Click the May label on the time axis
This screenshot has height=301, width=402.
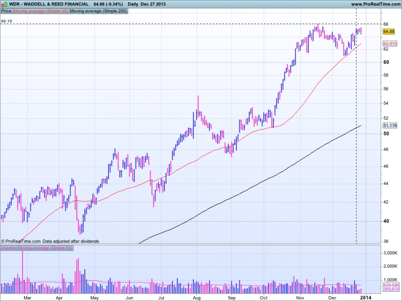95,298
